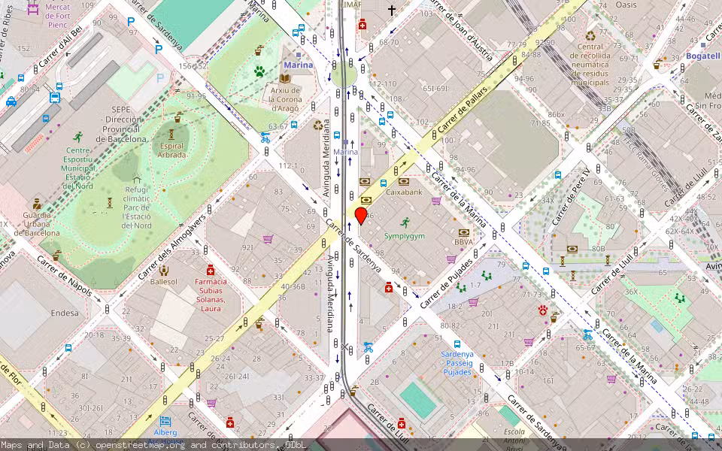Select the Carrer de Pere IV street label
This screenshot has width=722, height=451.
click(571, 195)
